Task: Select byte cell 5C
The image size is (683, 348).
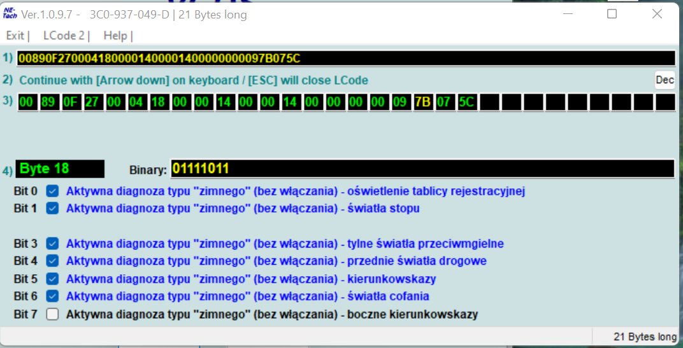Action: click(468, 102)
